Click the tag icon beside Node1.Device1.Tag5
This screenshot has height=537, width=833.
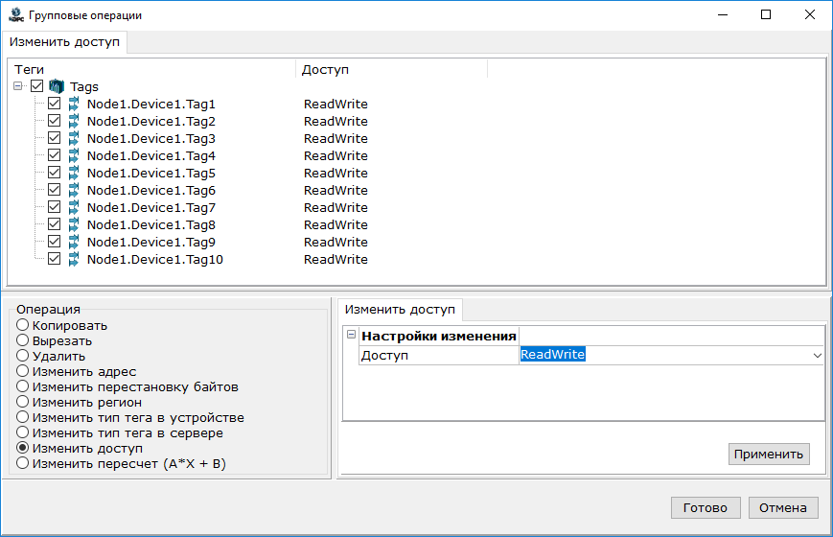coord(74,173)
